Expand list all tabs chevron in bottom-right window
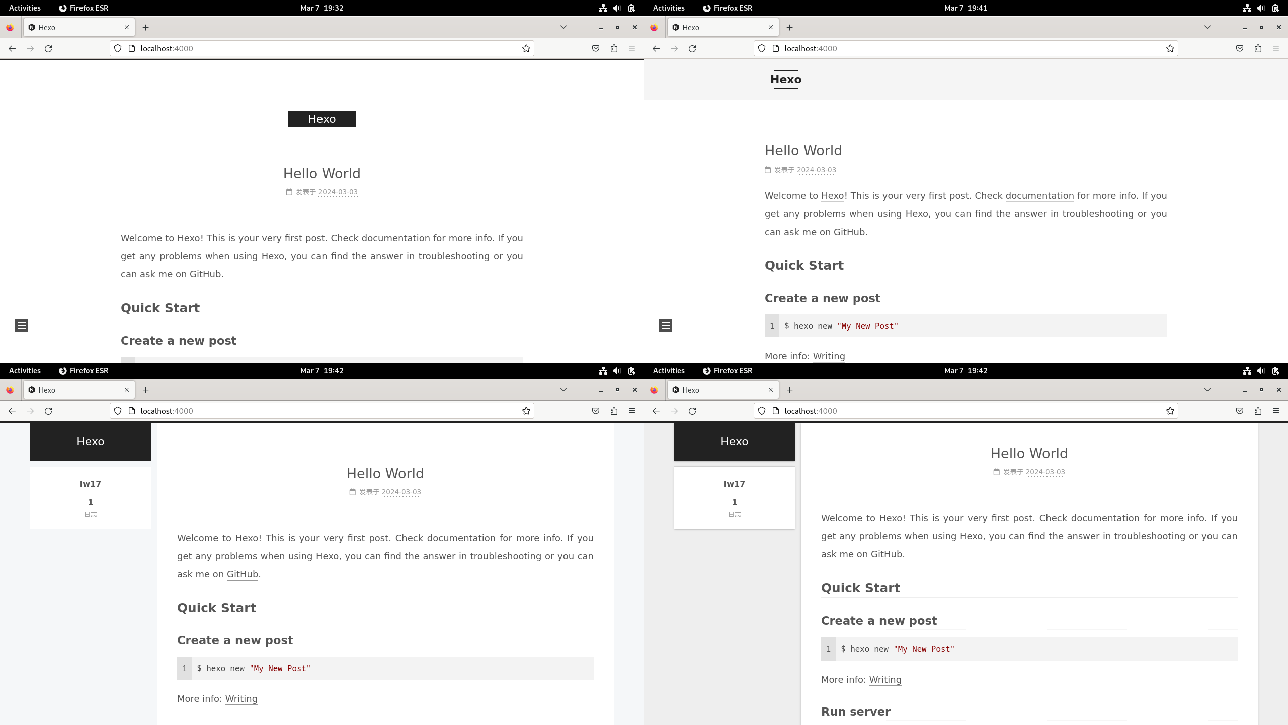Image resolution: width=1288 pixels, height=725 pixels. 1207,390
